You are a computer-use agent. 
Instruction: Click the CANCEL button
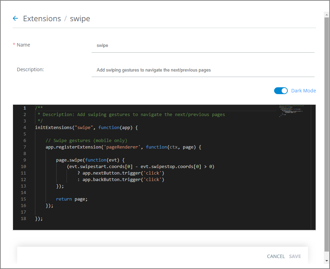click(276, 256)
